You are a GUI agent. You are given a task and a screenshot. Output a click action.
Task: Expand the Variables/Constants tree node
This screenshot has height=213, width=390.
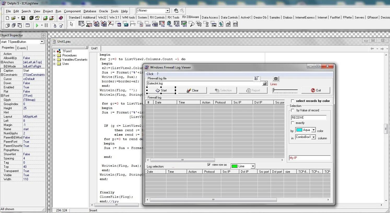pos(54,60)
